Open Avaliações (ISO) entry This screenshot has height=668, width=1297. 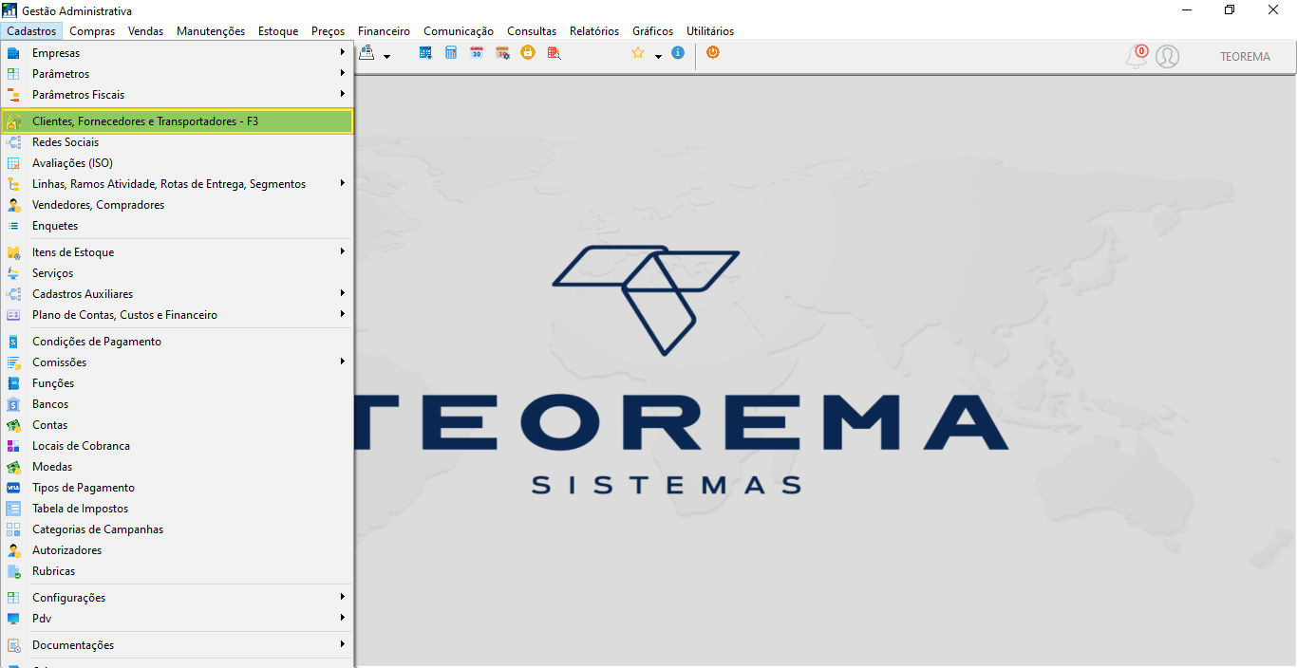pos(178,163)
